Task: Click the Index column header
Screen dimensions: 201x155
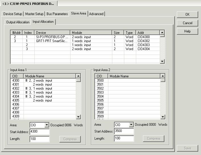Action: (x=28, y=32)
